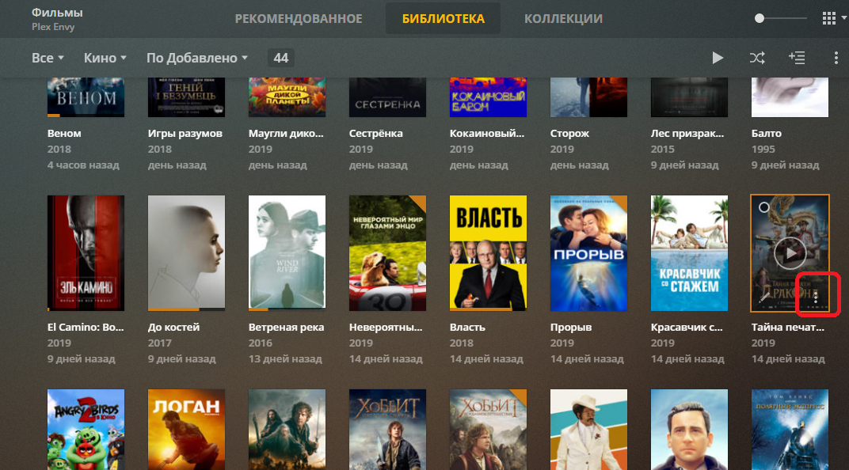Open the Власть movie title link
The image size is (849, 470).
467,326
